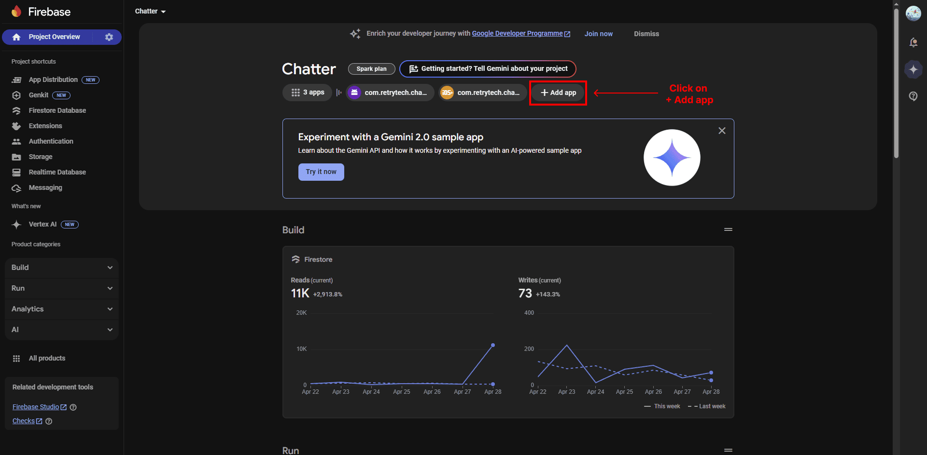Viewport: 927px width, 455px height.
Task: Open the Chatter project switcher
Action: click(x=150, y=11)
